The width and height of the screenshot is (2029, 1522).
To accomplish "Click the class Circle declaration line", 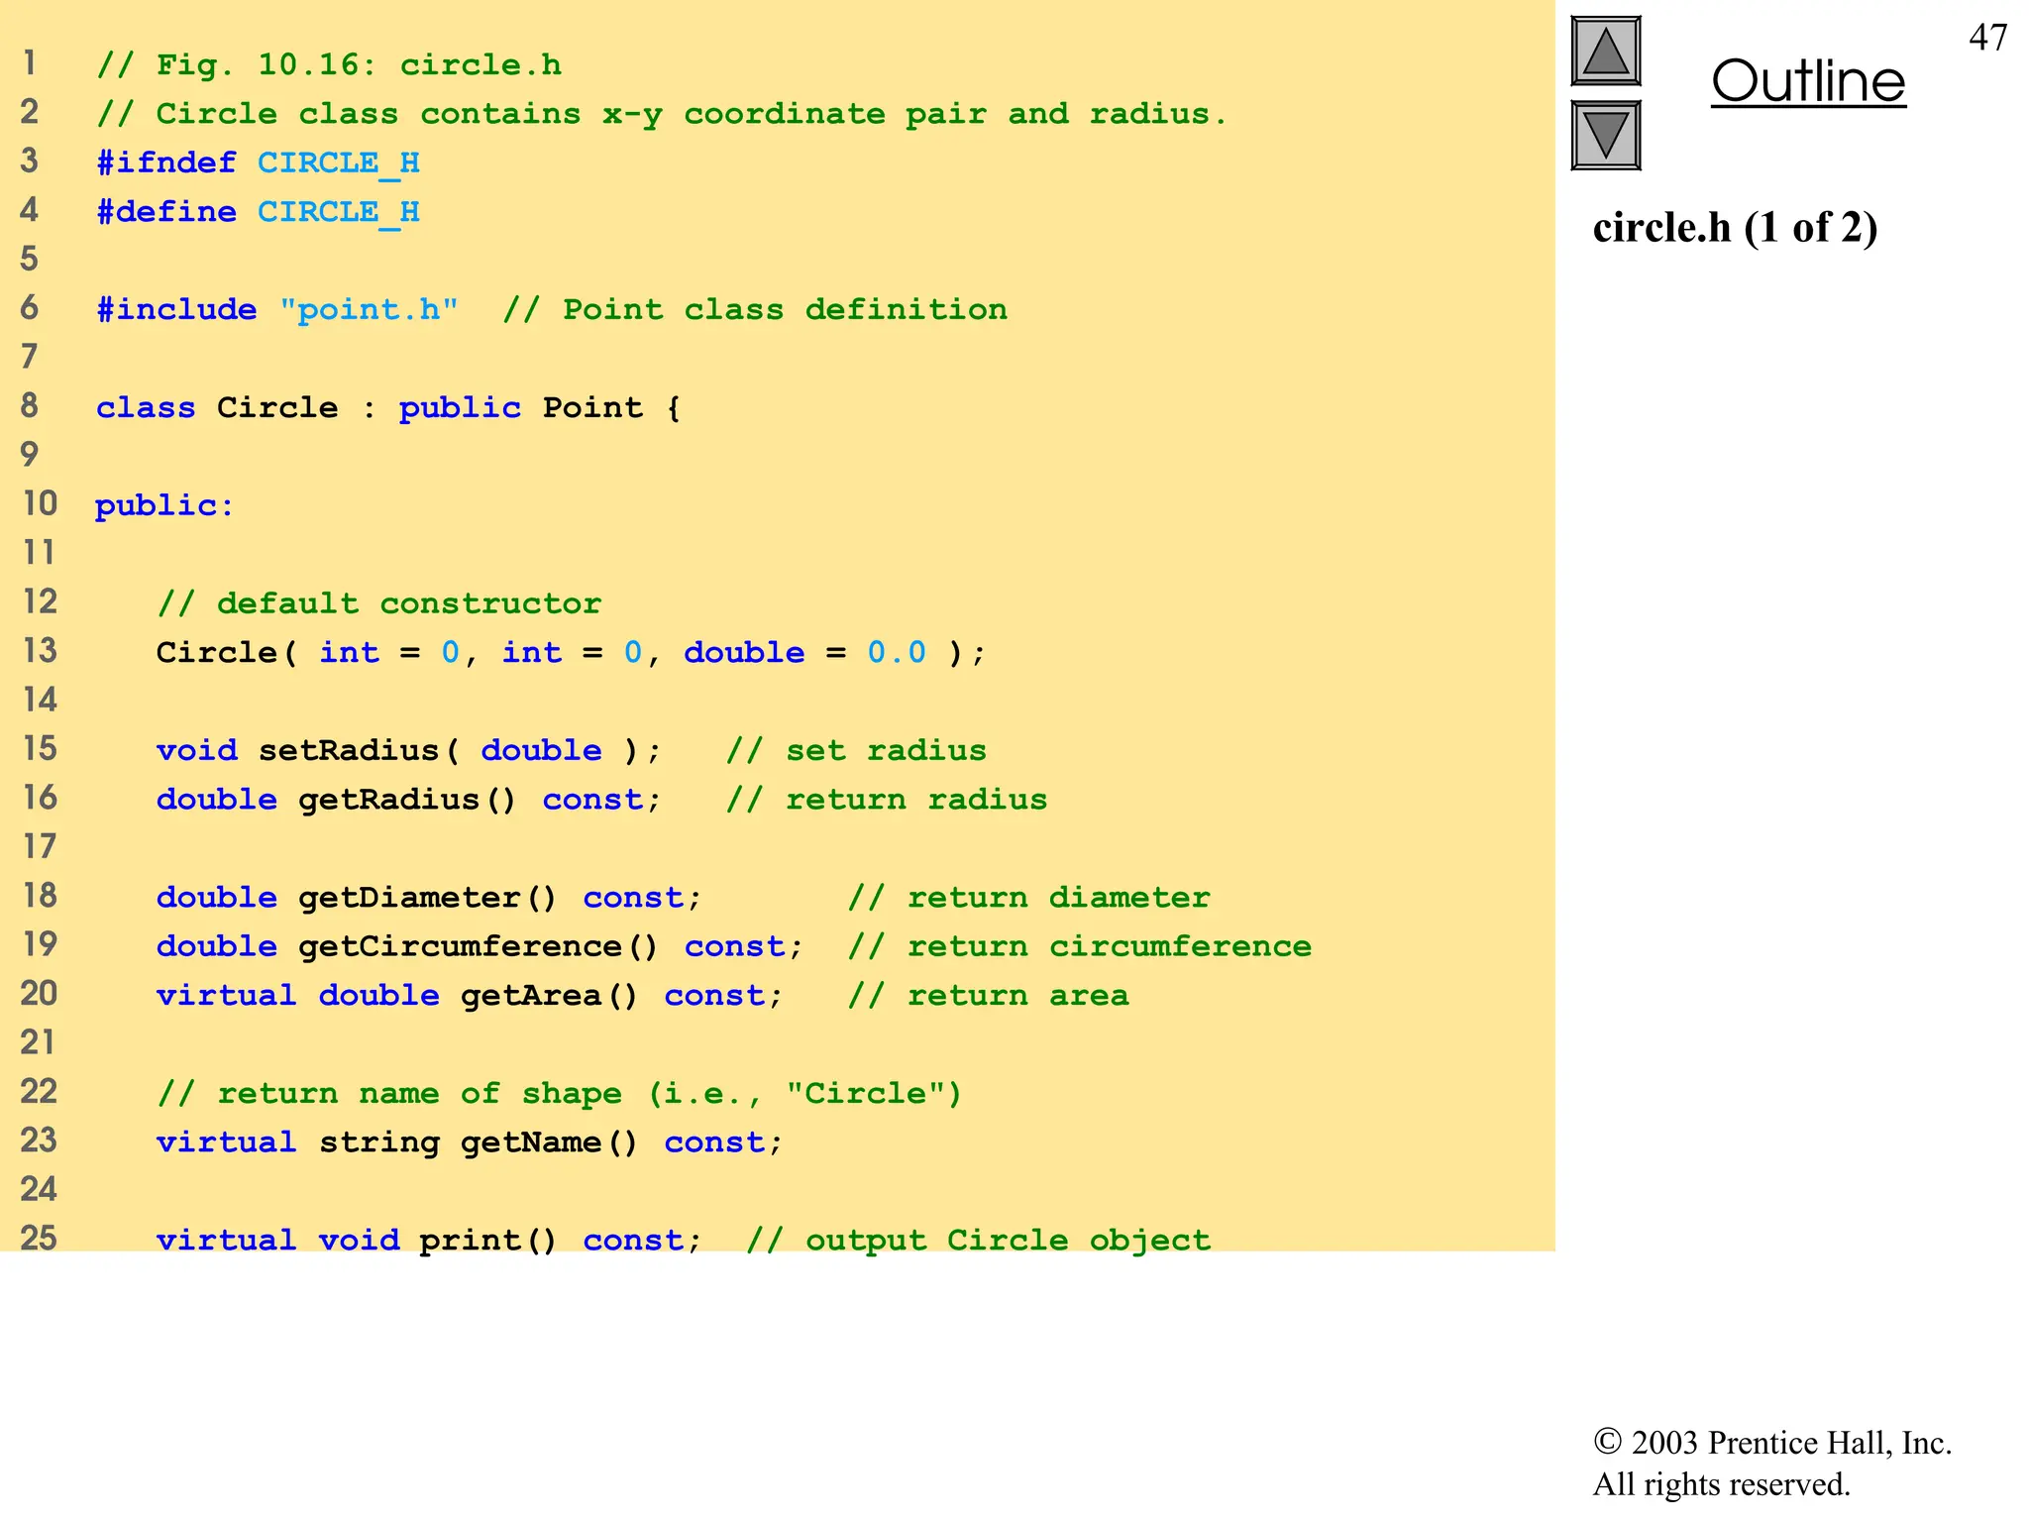I will coord(388,408).
